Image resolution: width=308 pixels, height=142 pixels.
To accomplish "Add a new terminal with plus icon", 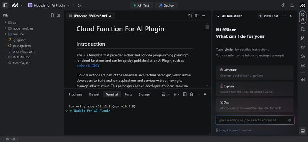I will coord(175,94).
